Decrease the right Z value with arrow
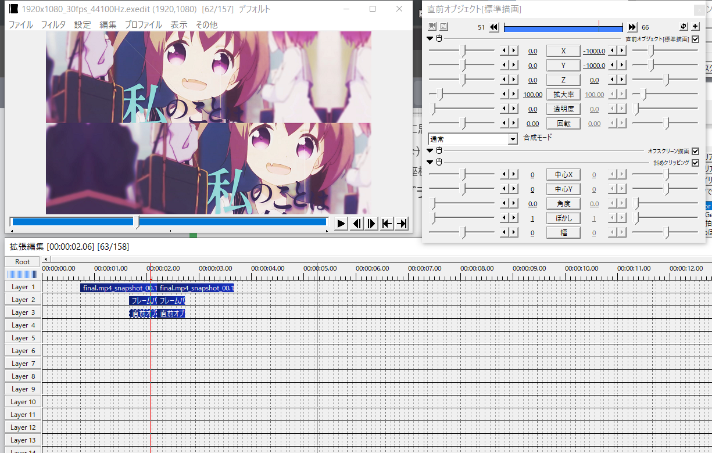 click(614, 80)
